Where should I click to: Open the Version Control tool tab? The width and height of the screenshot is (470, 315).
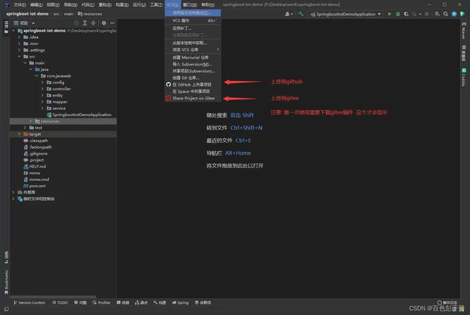pos(29,302)
